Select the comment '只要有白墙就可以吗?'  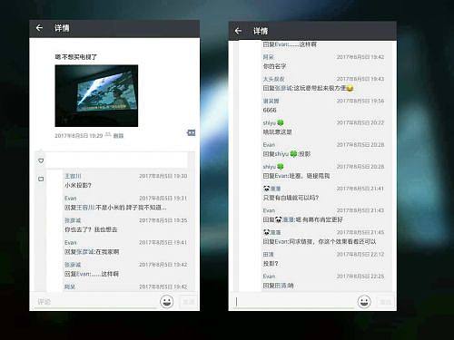(291, 198)
